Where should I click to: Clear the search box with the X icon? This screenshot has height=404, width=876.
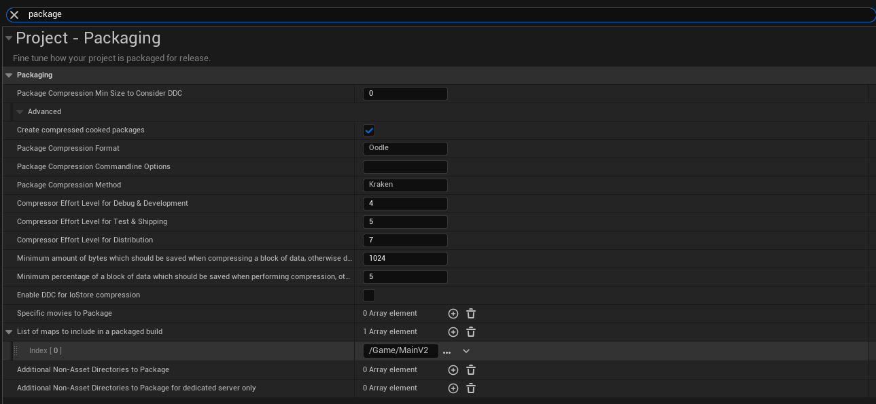14,14
